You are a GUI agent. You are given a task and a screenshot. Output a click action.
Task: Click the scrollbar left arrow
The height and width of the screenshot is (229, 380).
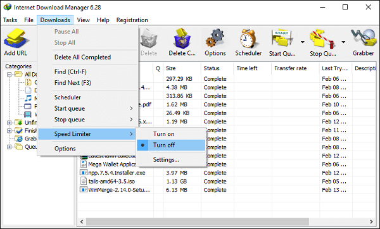(82, 221)
